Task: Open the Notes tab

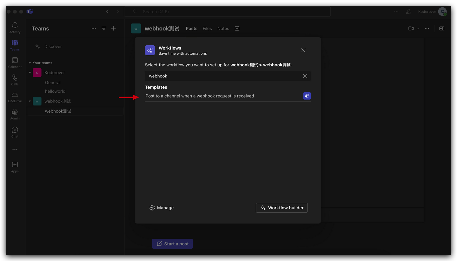Action: coord(223,28)
